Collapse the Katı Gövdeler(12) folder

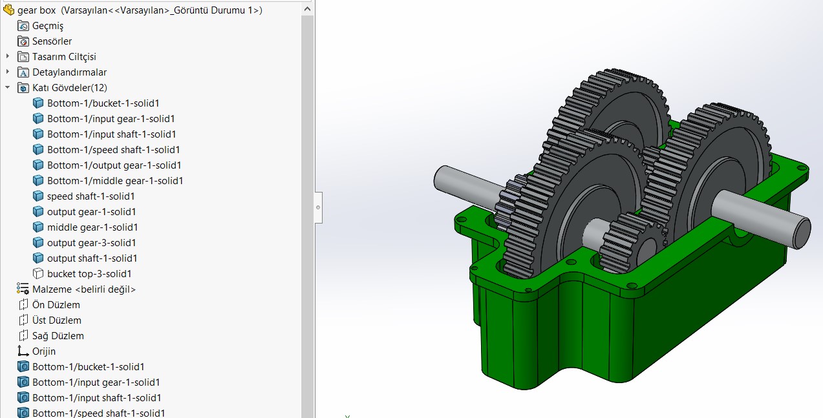[8, 88]
